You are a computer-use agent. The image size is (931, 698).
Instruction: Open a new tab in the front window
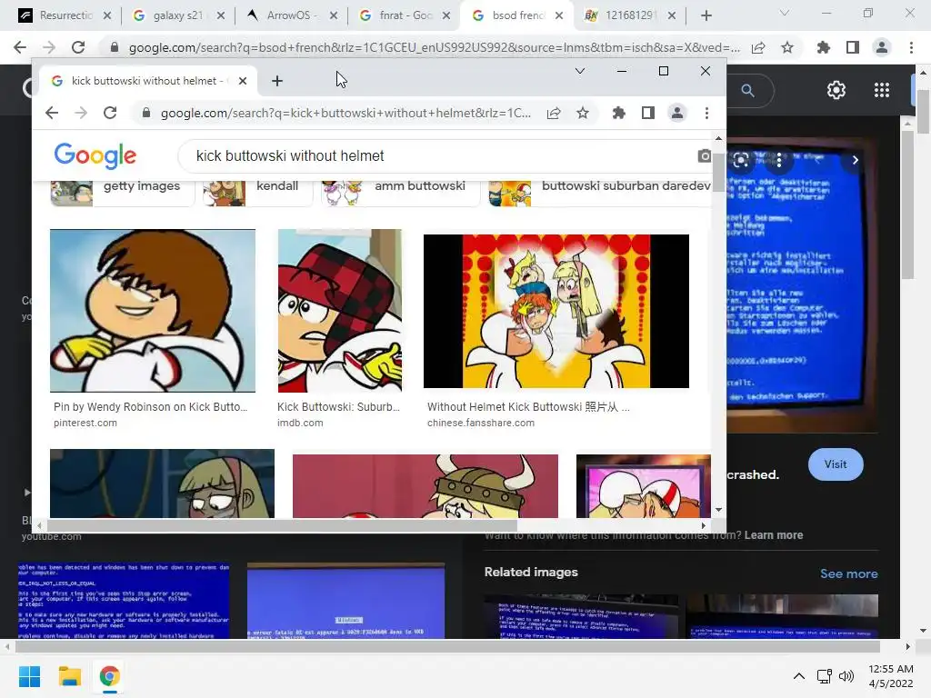276,81
